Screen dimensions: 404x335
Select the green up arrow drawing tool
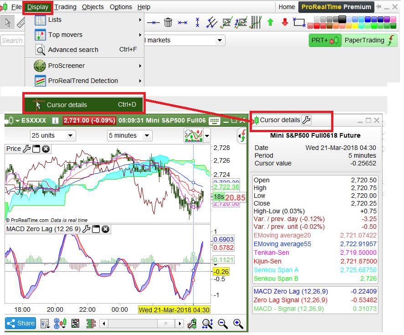270,22
